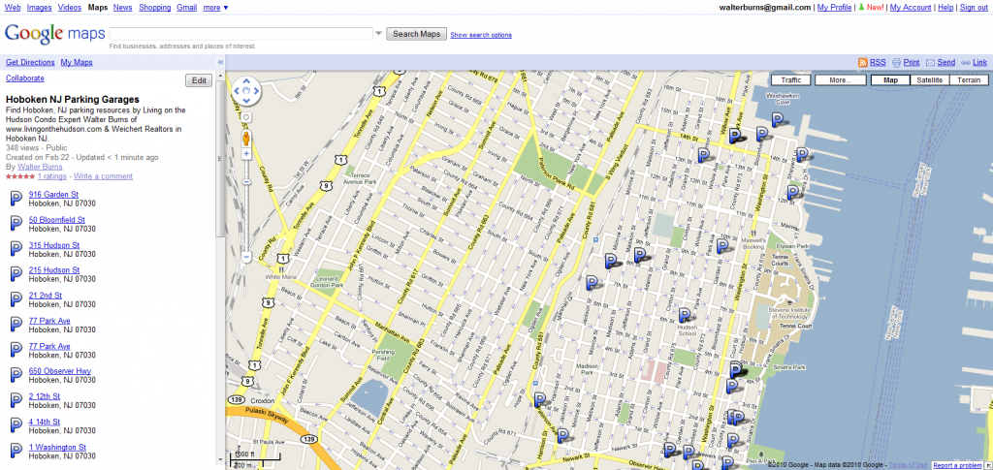The width and height of the screenshot is (993, 470).
Task: Click the parking icon next to 4 14th St
Action: click(16, 425)
